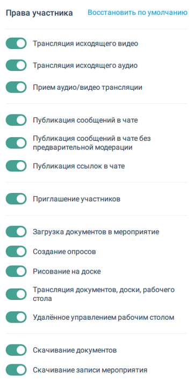Disable 'Создание опросов' switch
The image size is (195, 387).
point(16,252)
